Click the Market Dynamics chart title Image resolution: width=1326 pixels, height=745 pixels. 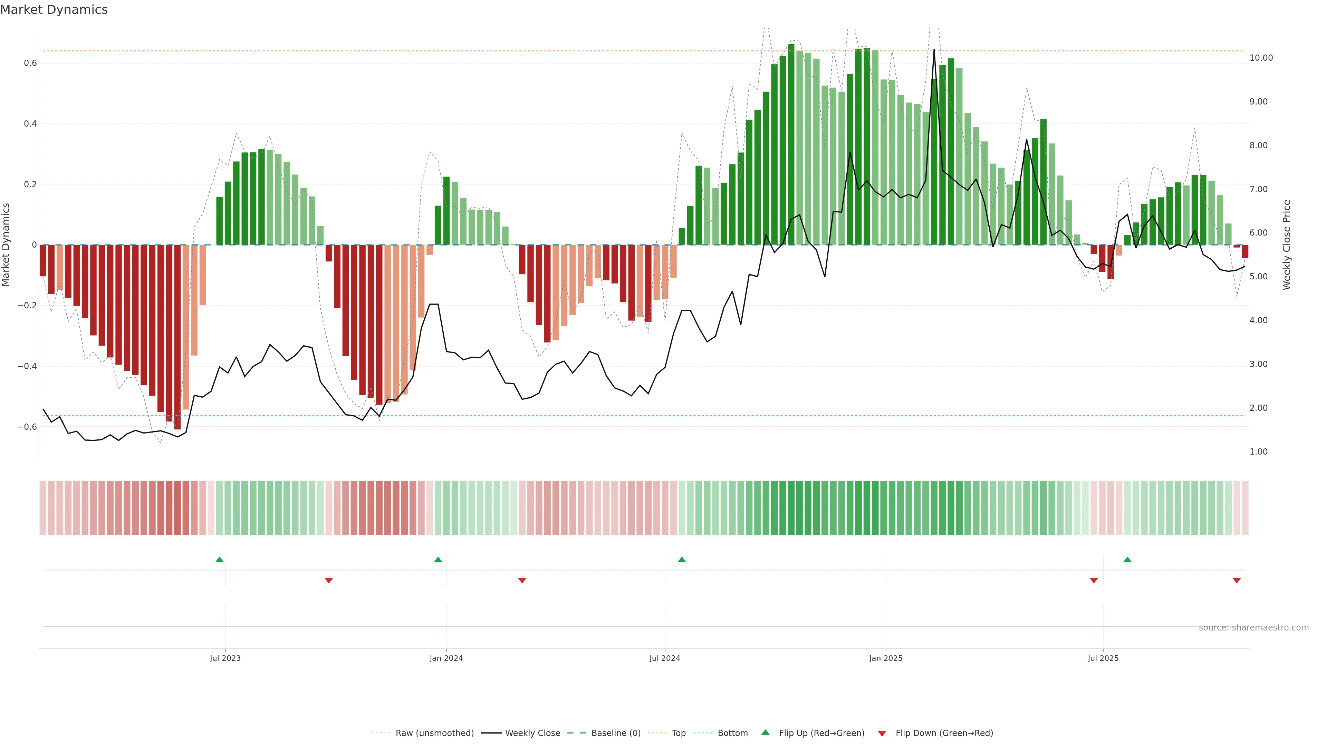pos(54,10)
